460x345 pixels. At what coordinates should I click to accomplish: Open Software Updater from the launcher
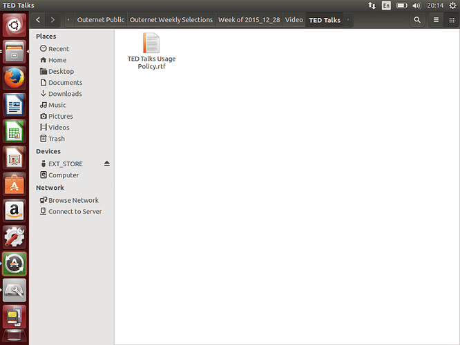click(15, 264)
